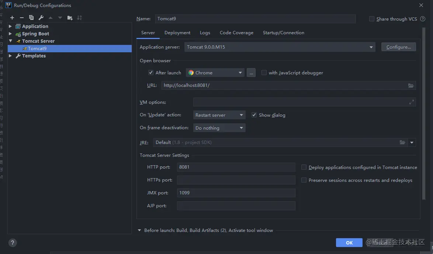Screen dimensions: 433x254
Task: Remove the selected configuration
Action: click(21, 18)
